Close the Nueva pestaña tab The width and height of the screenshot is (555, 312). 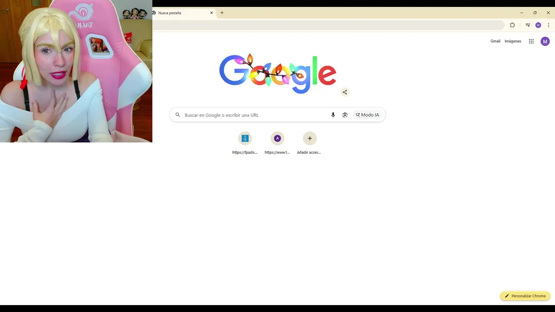[x=212, y=13]
